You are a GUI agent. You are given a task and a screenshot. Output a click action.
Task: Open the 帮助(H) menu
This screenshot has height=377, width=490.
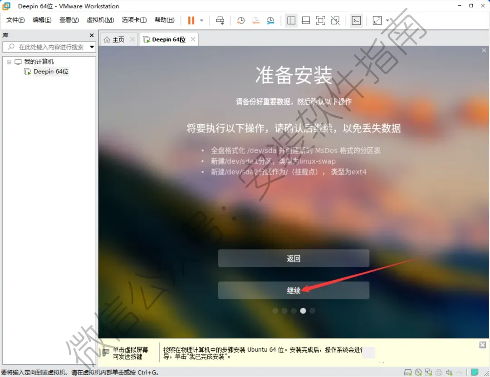coord(165,20)
